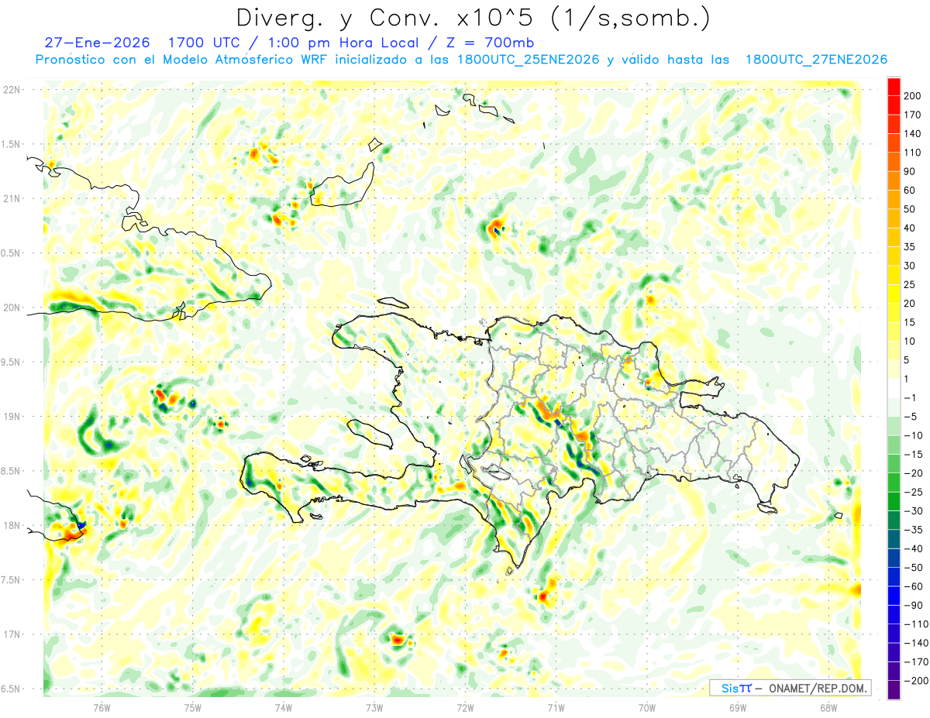Click the white color band between 1 and -1
The height and width of the screenshot is (718, 930).
[894, 389]
